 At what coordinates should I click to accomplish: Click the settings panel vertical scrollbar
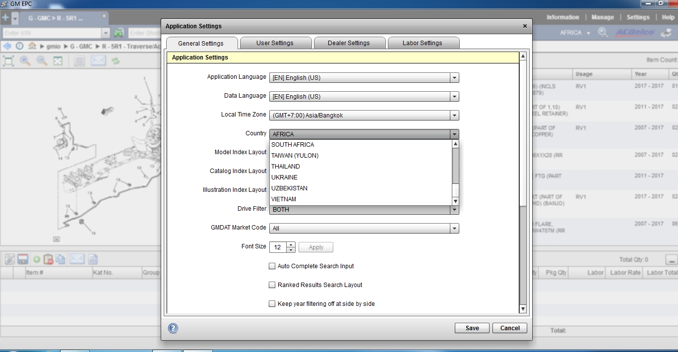click(x=523, y=183)
